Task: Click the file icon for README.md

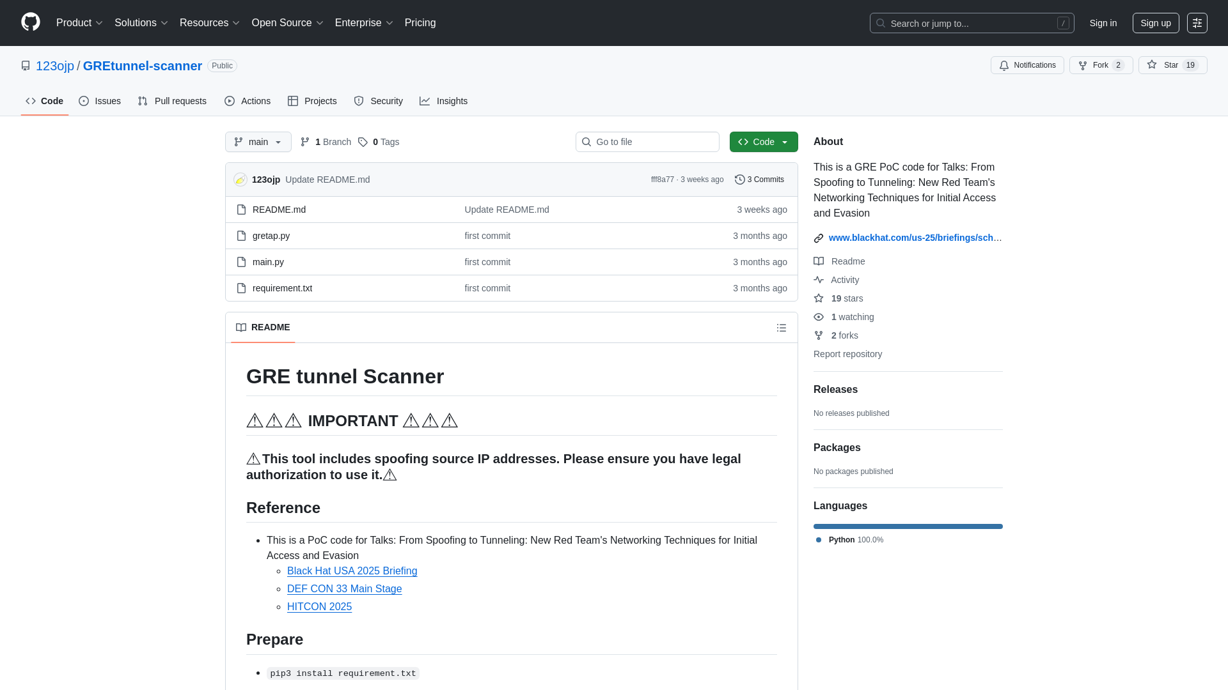Action: pyautogui.click(x=241, y=210)
